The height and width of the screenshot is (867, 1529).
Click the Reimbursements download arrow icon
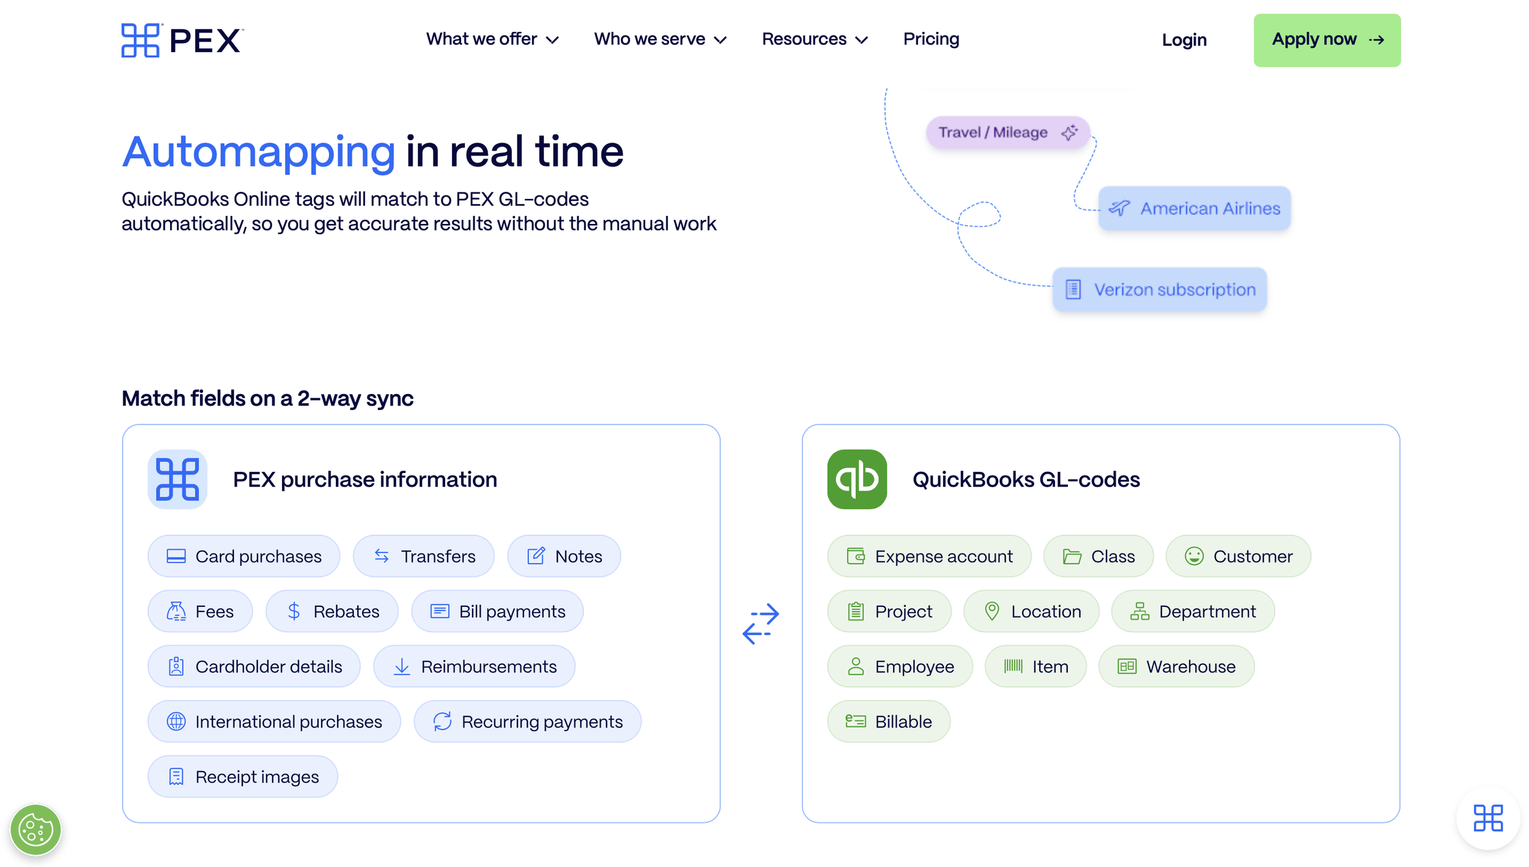click(x=402, y=666)
